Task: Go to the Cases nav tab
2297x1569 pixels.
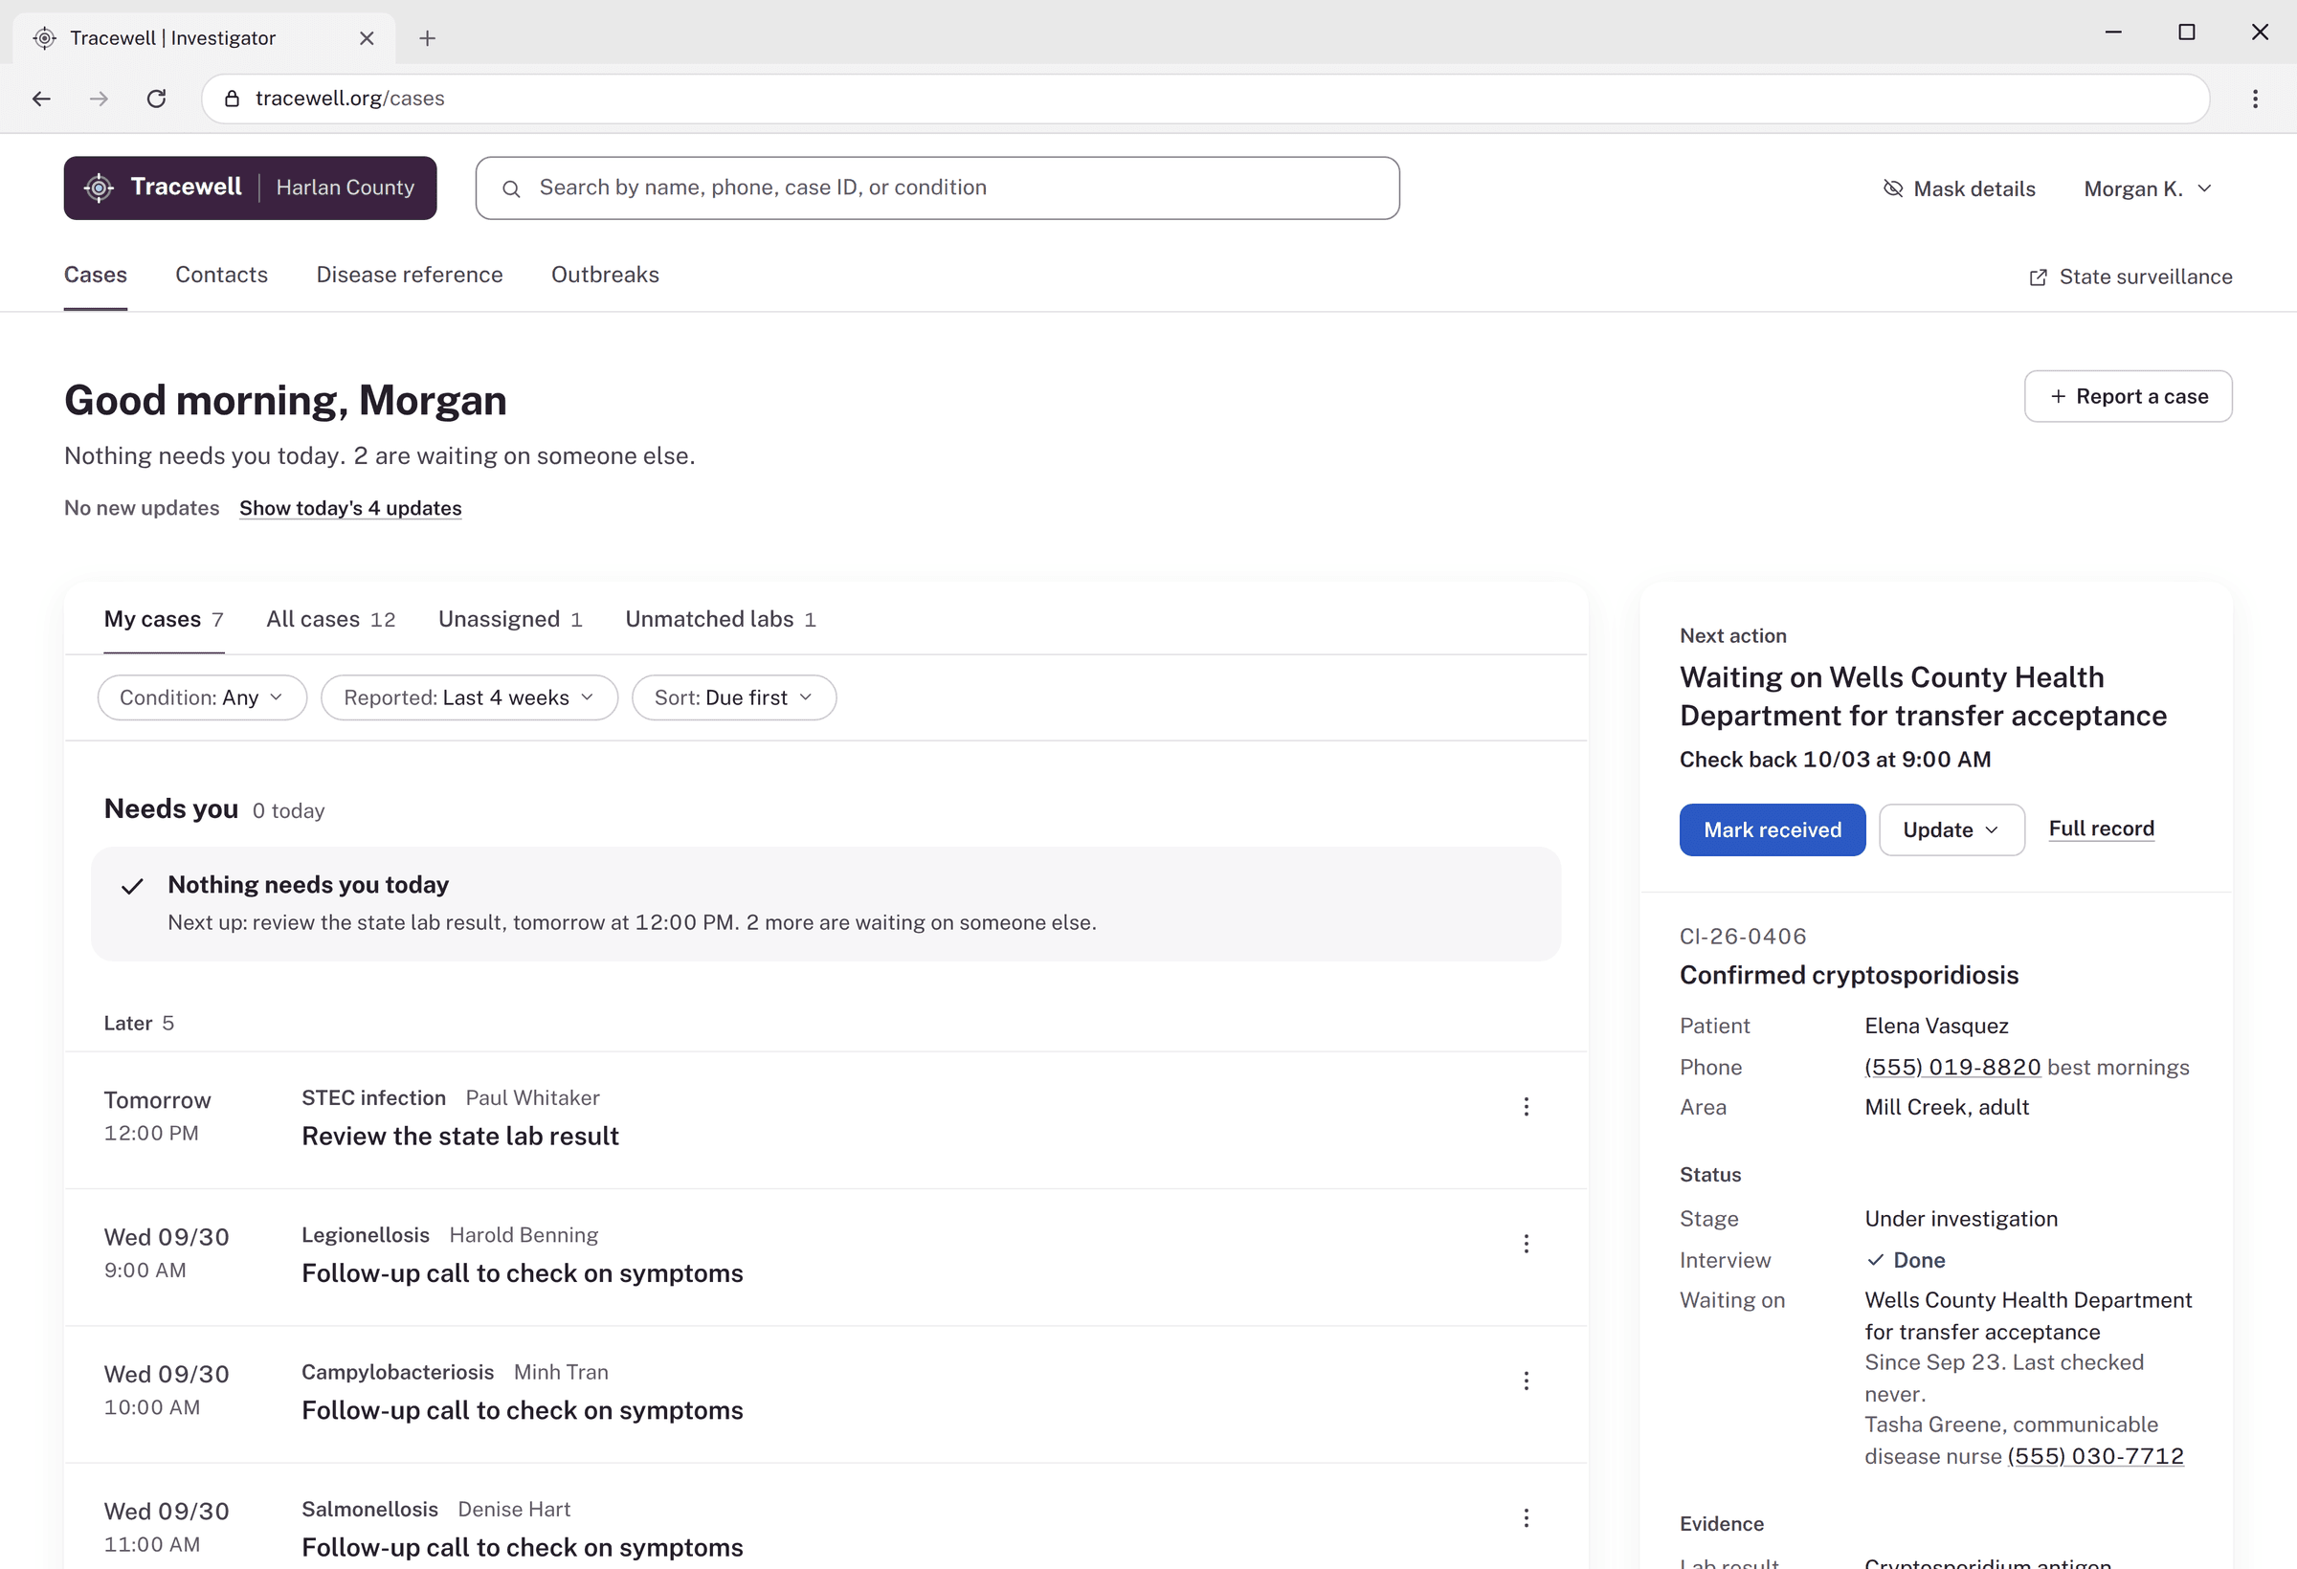Action: click(x=96, y=275)
